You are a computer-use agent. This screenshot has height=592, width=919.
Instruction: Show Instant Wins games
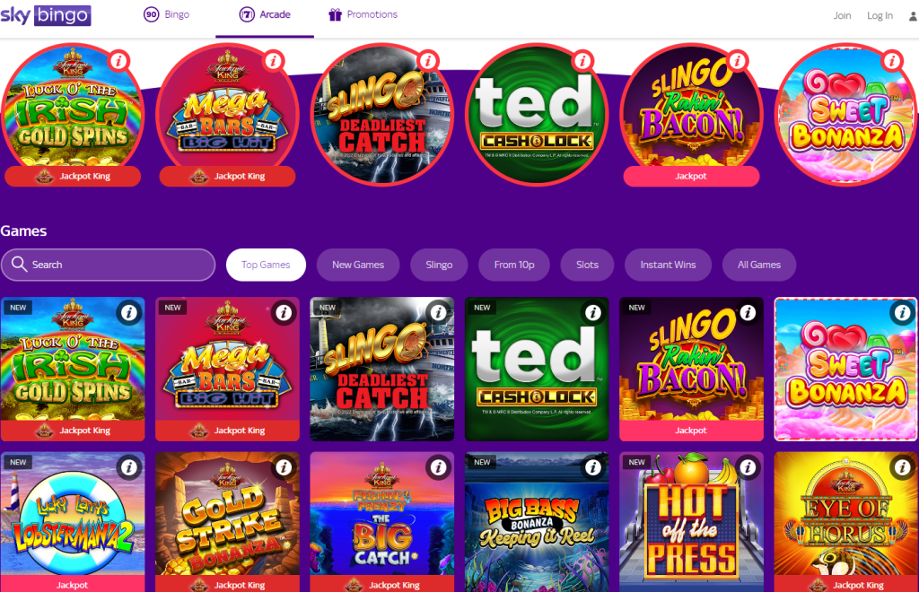coord(668,265)
